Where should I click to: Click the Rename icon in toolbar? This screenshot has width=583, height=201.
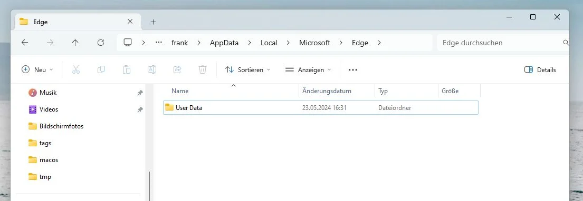(152, 69)
